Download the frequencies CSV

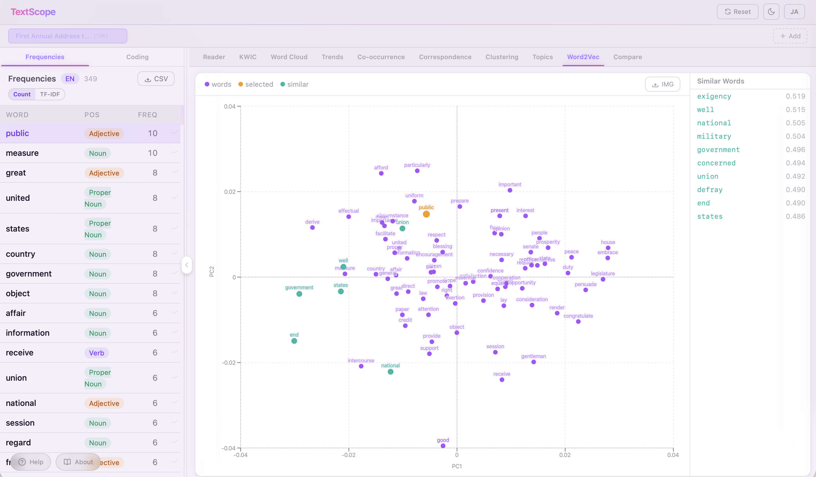coord(156,79)
